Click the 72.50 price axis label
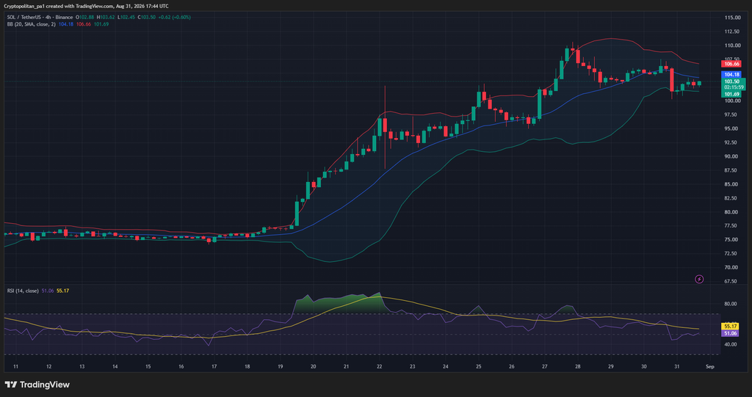The width and height of the screenshot is (752, 397). 732,253
